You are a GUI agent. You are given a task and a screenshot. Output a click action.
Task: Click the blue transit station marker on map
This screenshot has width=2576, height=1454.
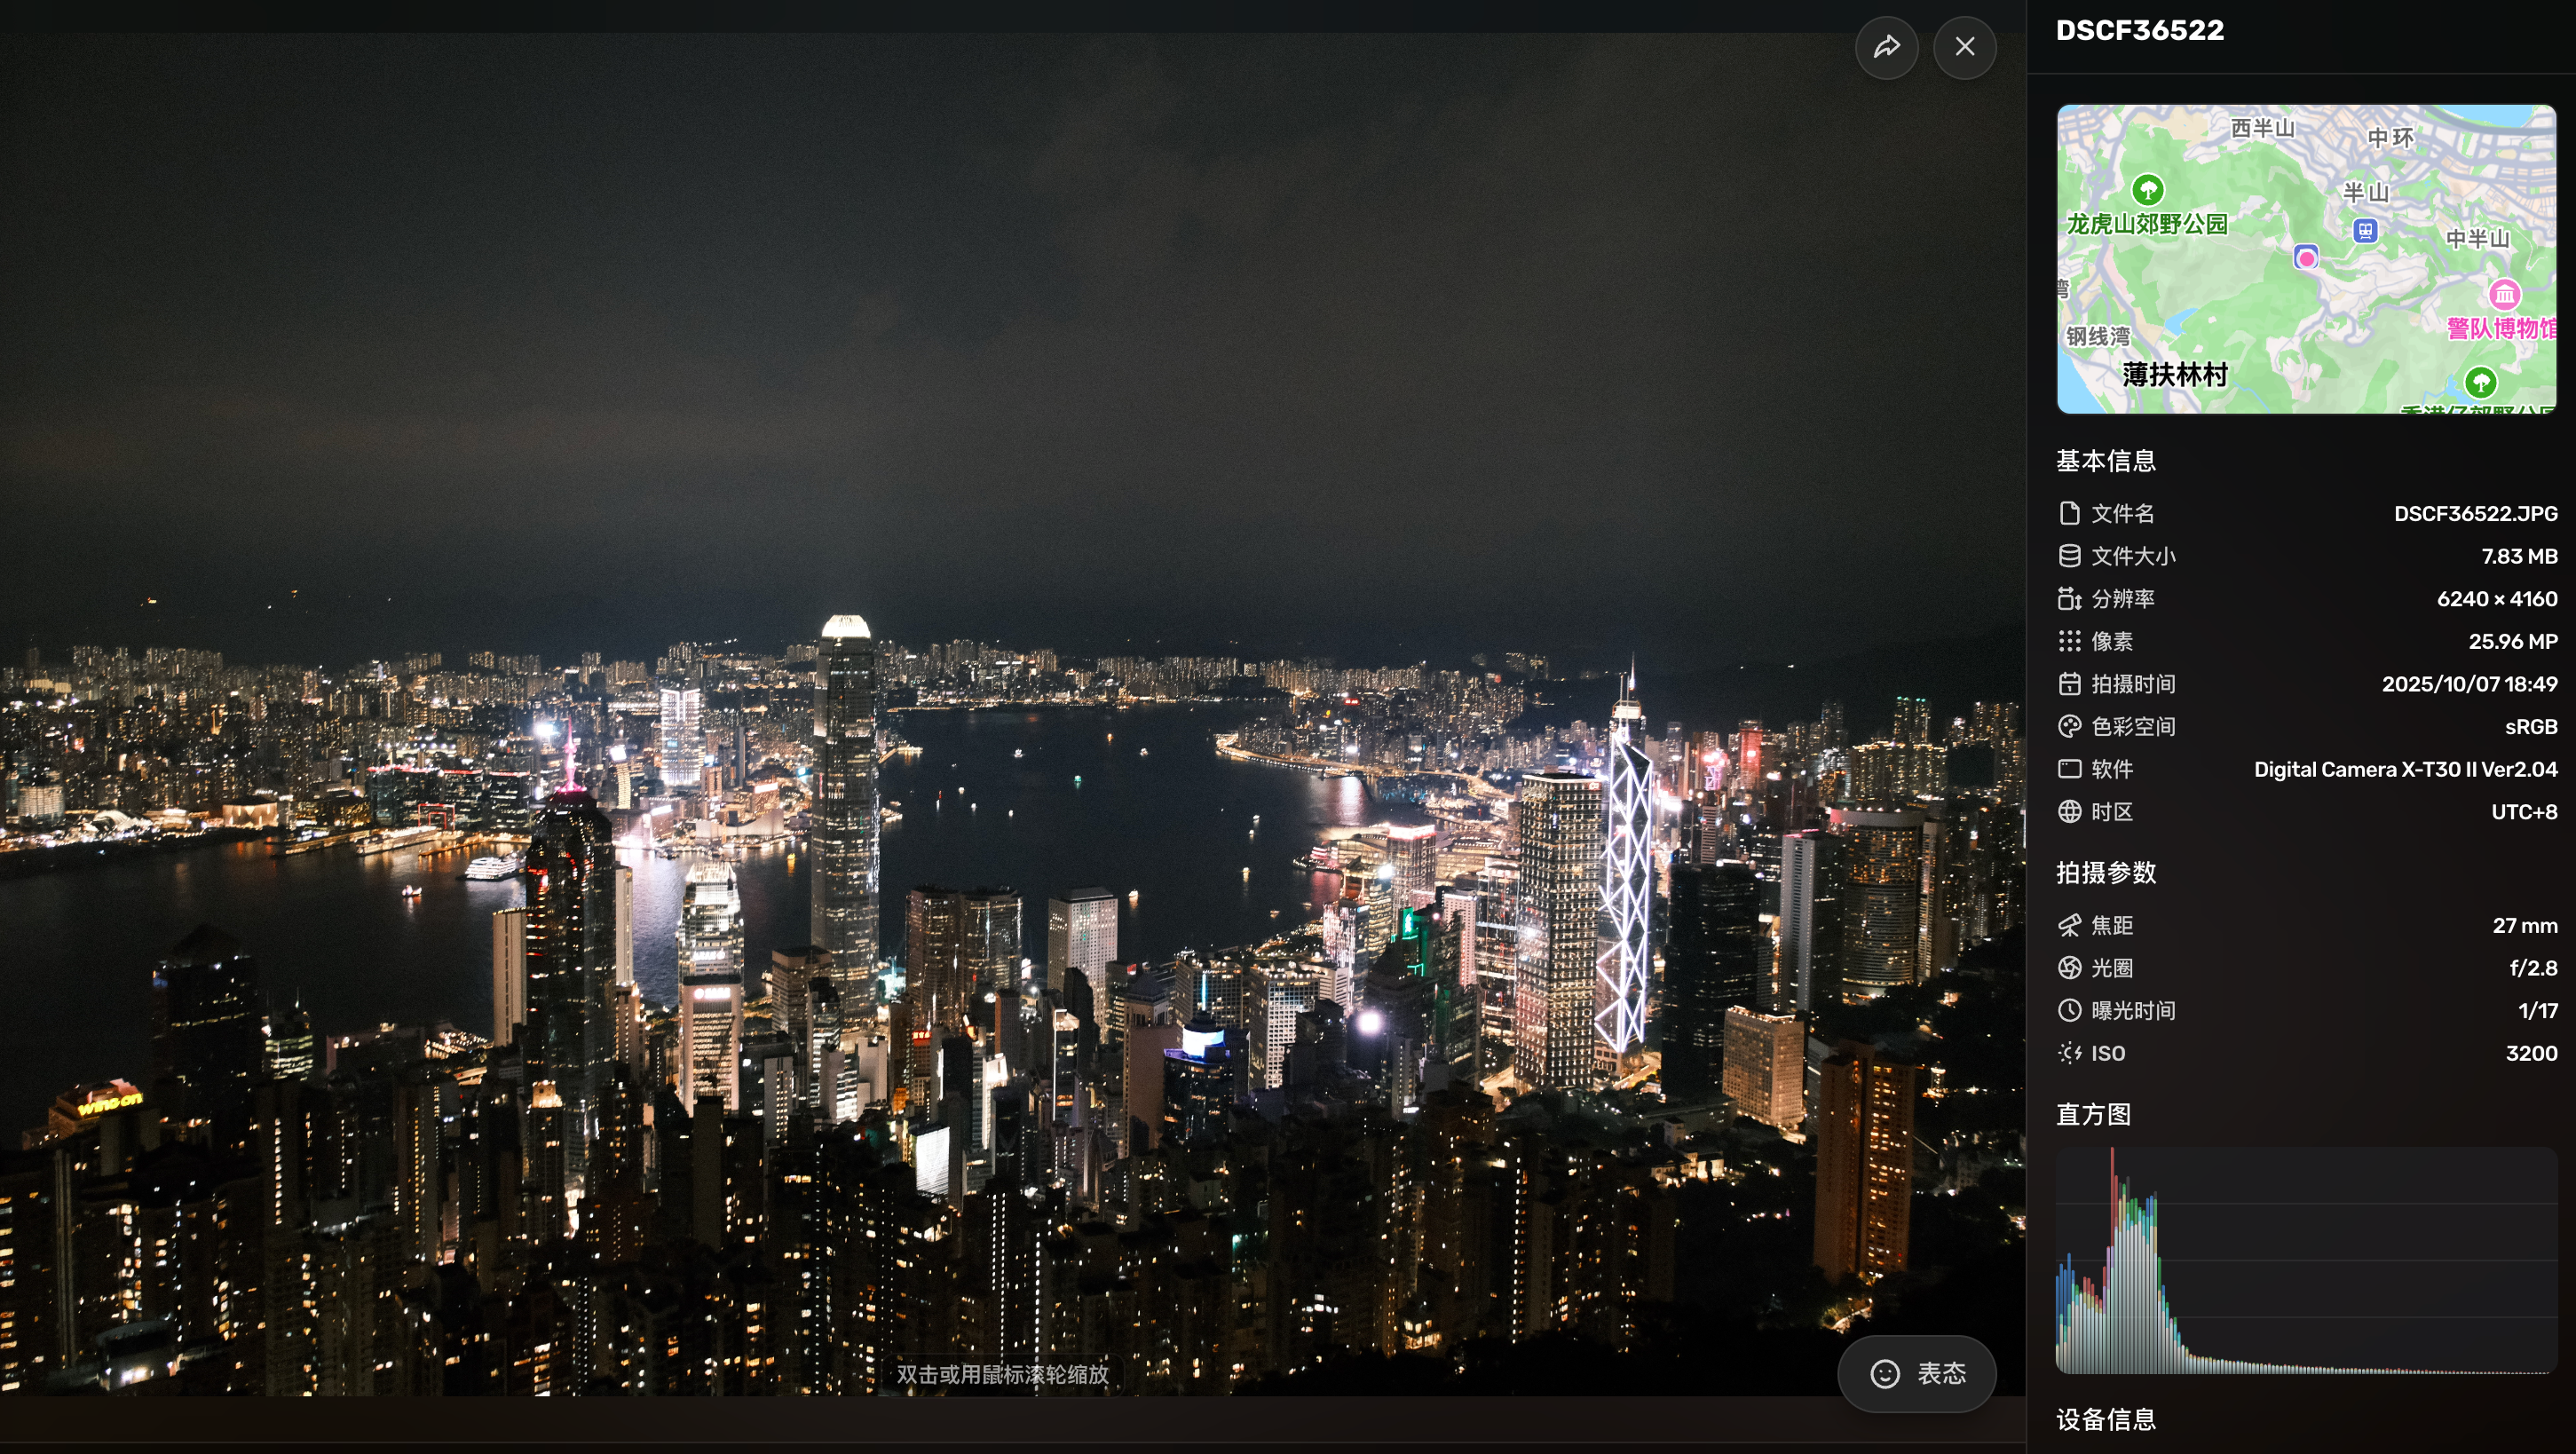[x=2365, y=231]
